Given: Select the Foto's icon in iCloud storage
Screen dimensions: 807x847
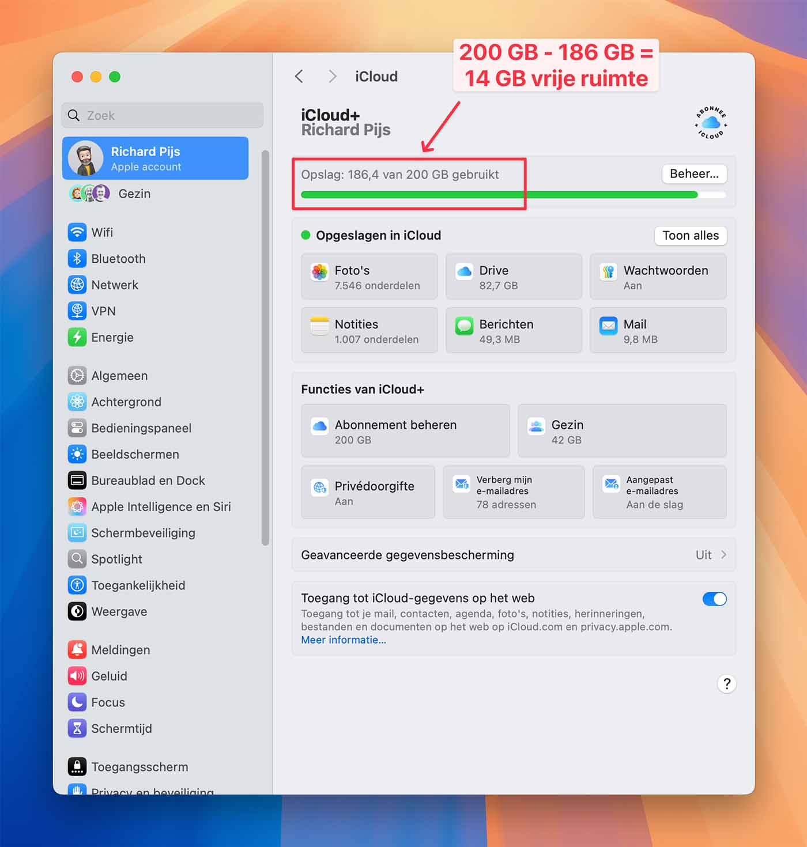Looking at the screenshot, I should coord(319,271).
